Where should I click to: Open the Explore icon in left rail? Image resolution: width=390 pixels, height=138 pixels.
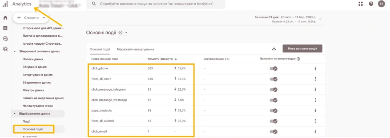pos(5,39)
